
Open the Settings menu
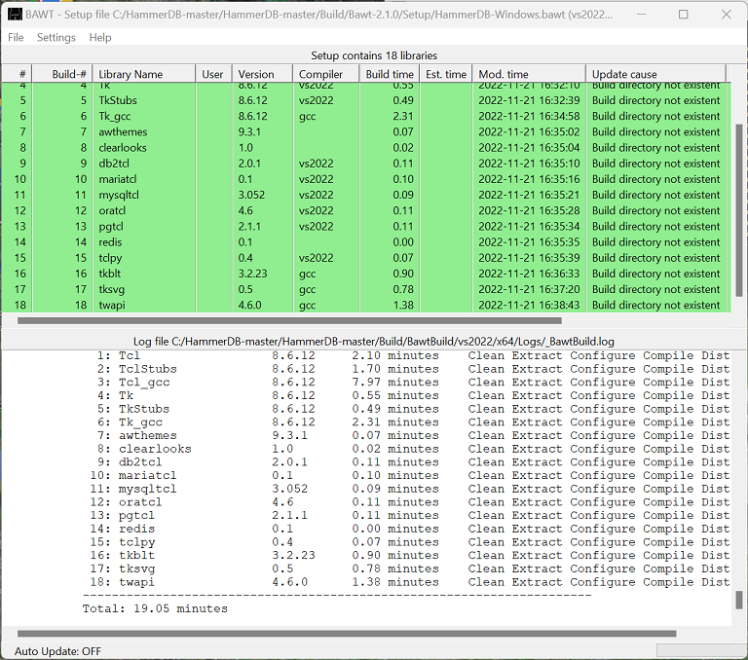[56, 37]
